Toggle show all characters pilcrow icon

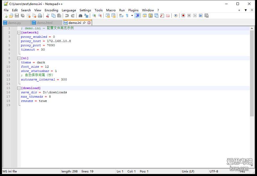click(x=127, y=16)
